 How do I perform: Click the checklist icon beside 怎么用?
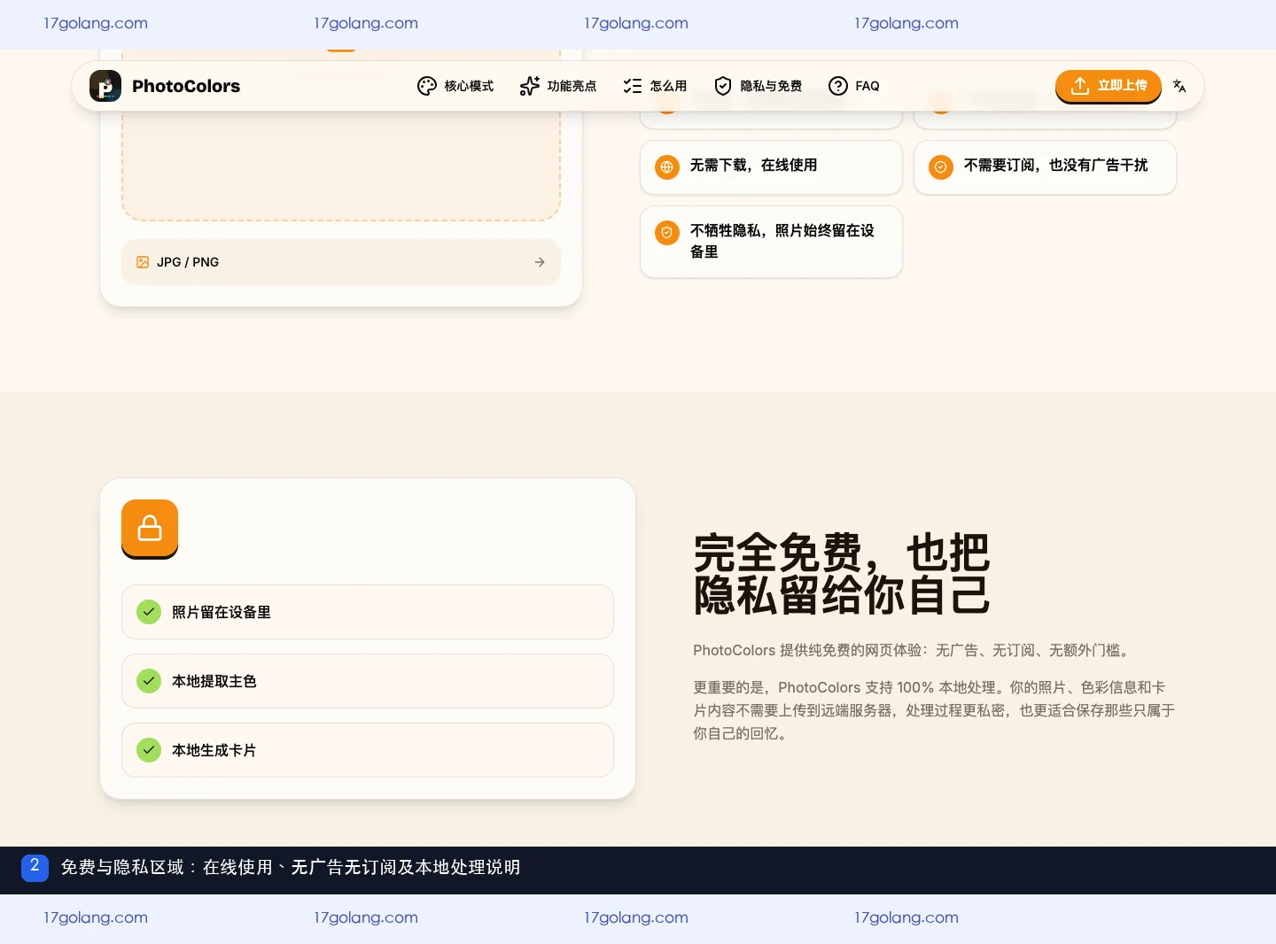coord(633,86)
